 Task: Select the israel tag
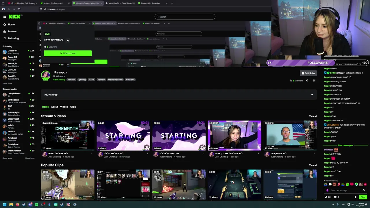(92, 79)
